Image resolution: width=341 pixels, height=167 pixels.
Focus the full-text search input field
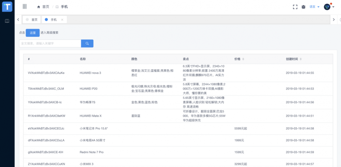50,43
